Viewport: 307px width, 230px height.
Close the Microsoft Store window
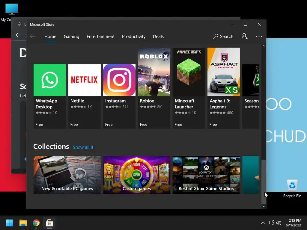pyautogui.click(x=259, y=24)
